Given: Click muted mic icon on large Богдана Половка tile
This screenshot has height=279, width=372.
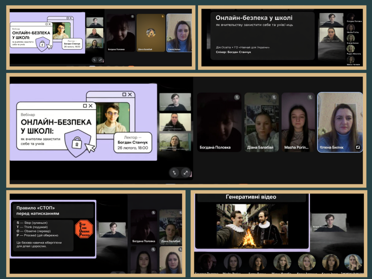Looking at the screenshot, I should 236,97.
